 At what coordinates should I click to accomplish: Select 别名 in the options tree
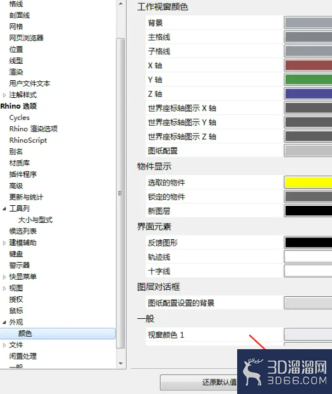tap(16, 152)
